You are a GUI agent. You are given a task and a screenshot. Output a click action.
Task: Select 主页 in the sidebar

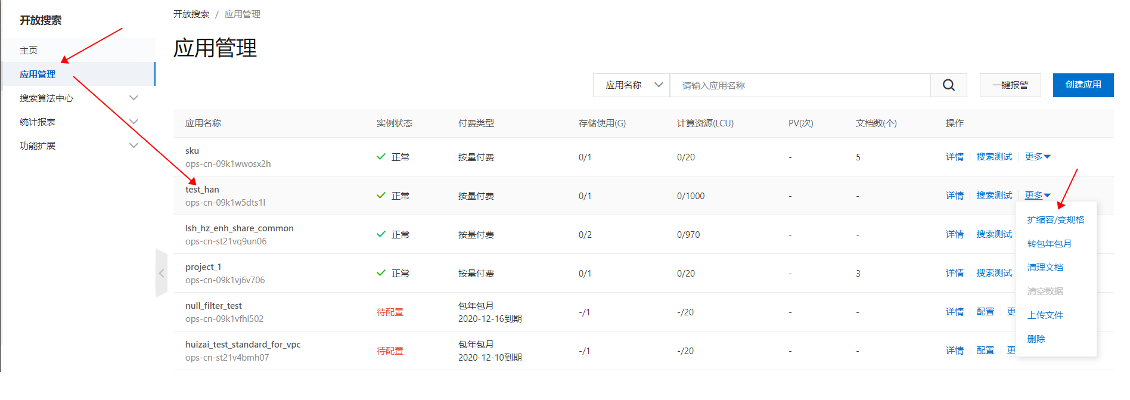coord(29,50)
